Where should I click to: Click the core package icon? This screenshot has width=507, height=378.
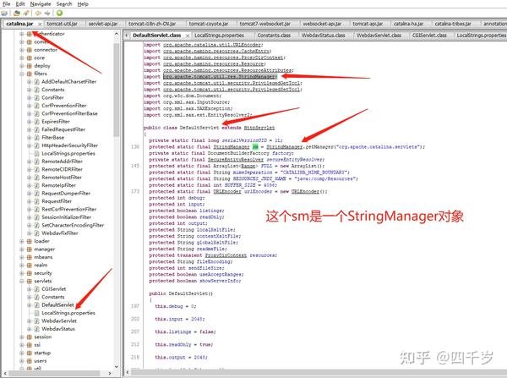coord(29,58)
